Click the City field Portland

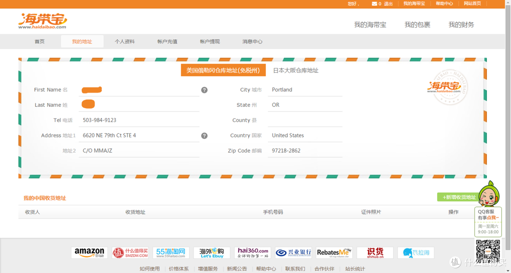[x=305, y=89]
